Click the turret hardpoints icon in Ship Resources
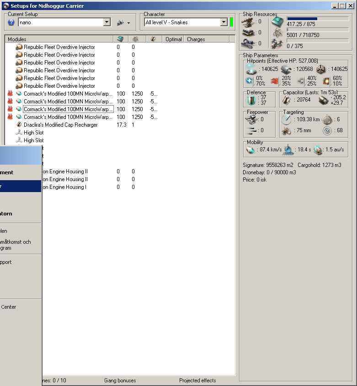This screenshot has height=386, width=357. point(248,22)
